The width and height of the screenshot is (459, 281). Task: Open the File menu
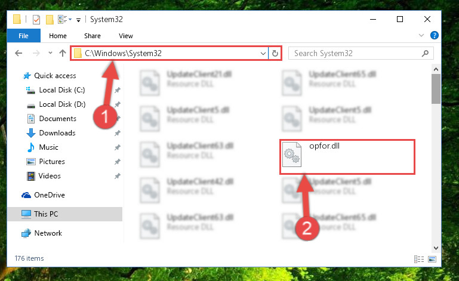23,36
